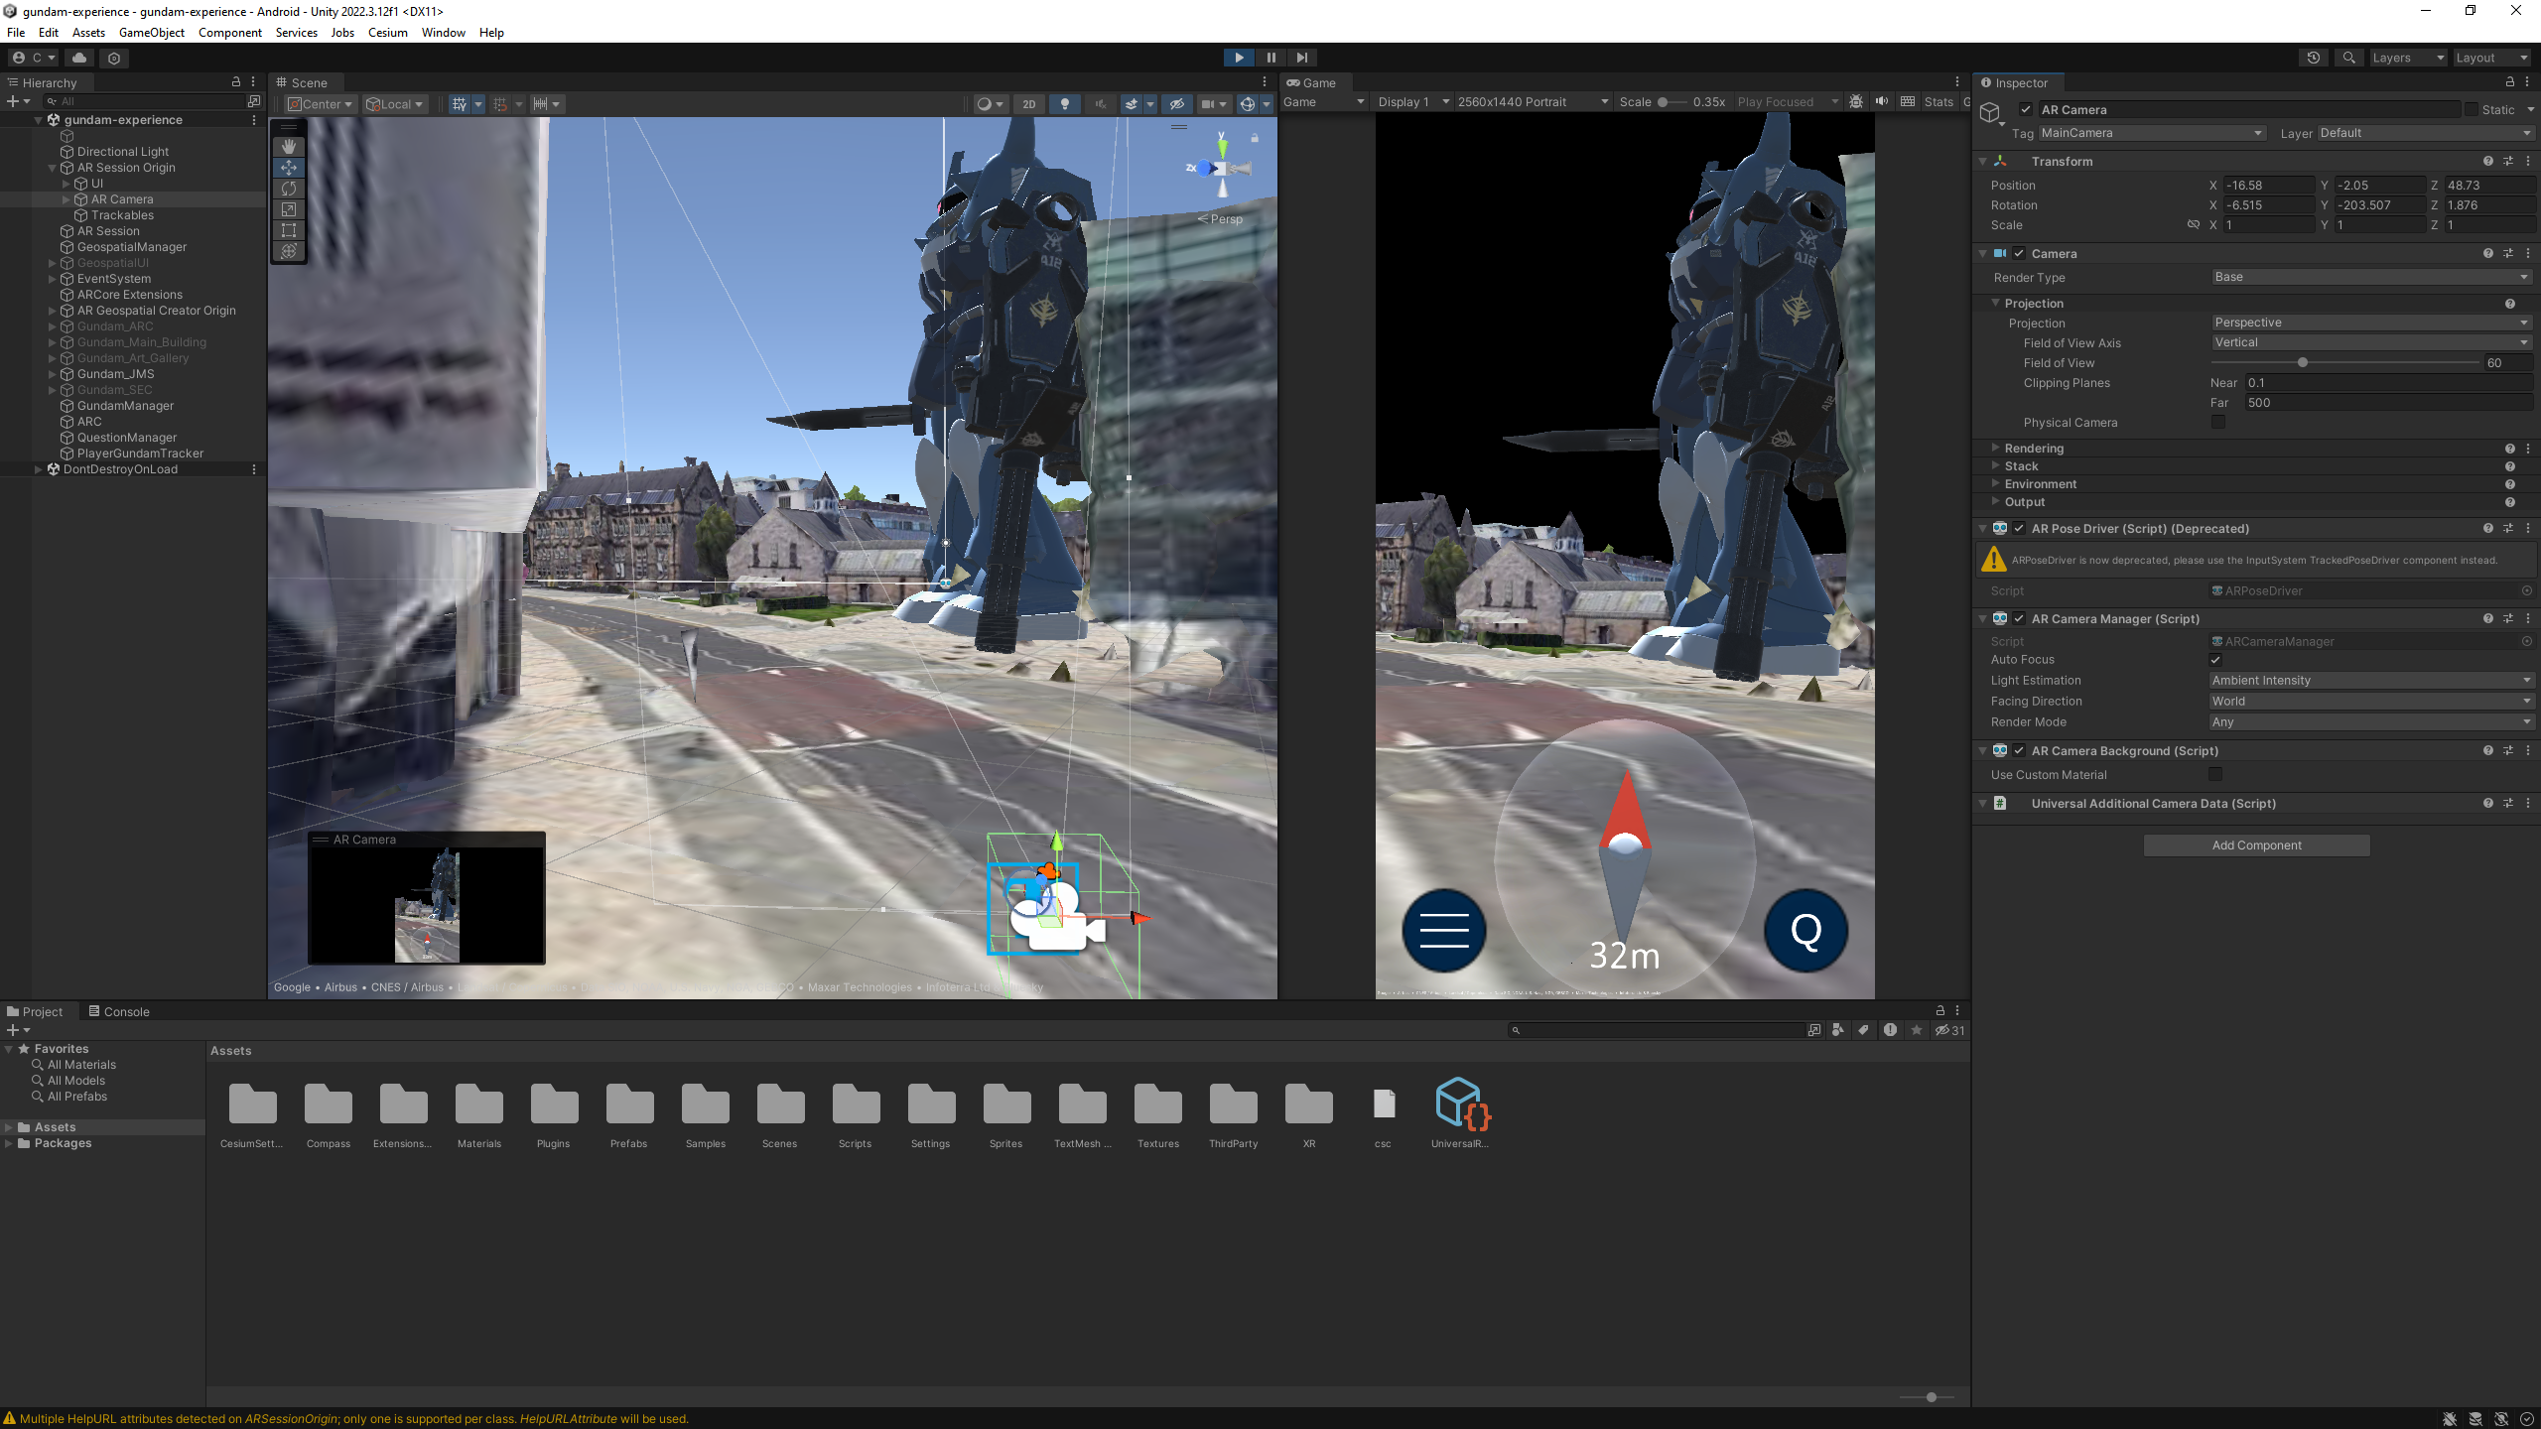Switch to the Console tab
Viewport: 2541px width, 1429px height.
click(125, 1010)
